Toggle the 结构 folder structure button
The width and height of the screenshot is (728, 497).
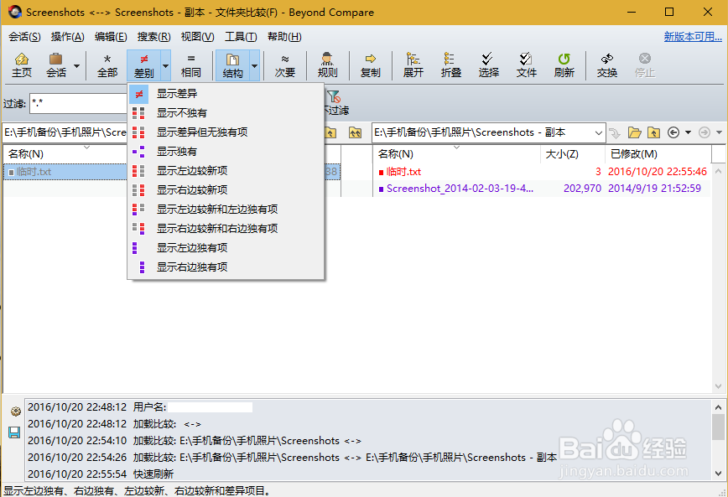(232, 65)
